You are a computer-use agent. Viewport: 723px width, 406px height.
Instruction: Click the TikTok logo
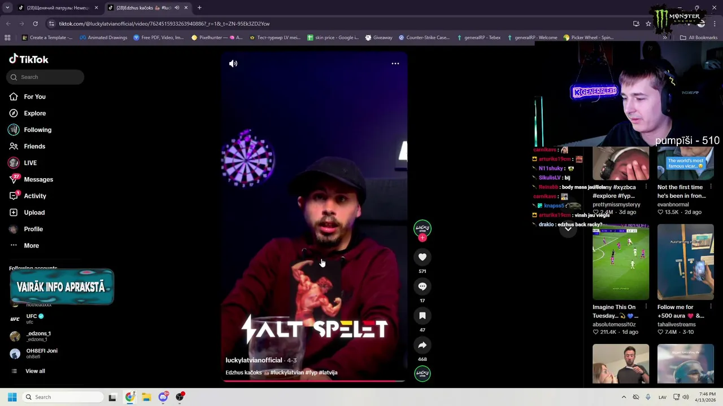point(29,59)
